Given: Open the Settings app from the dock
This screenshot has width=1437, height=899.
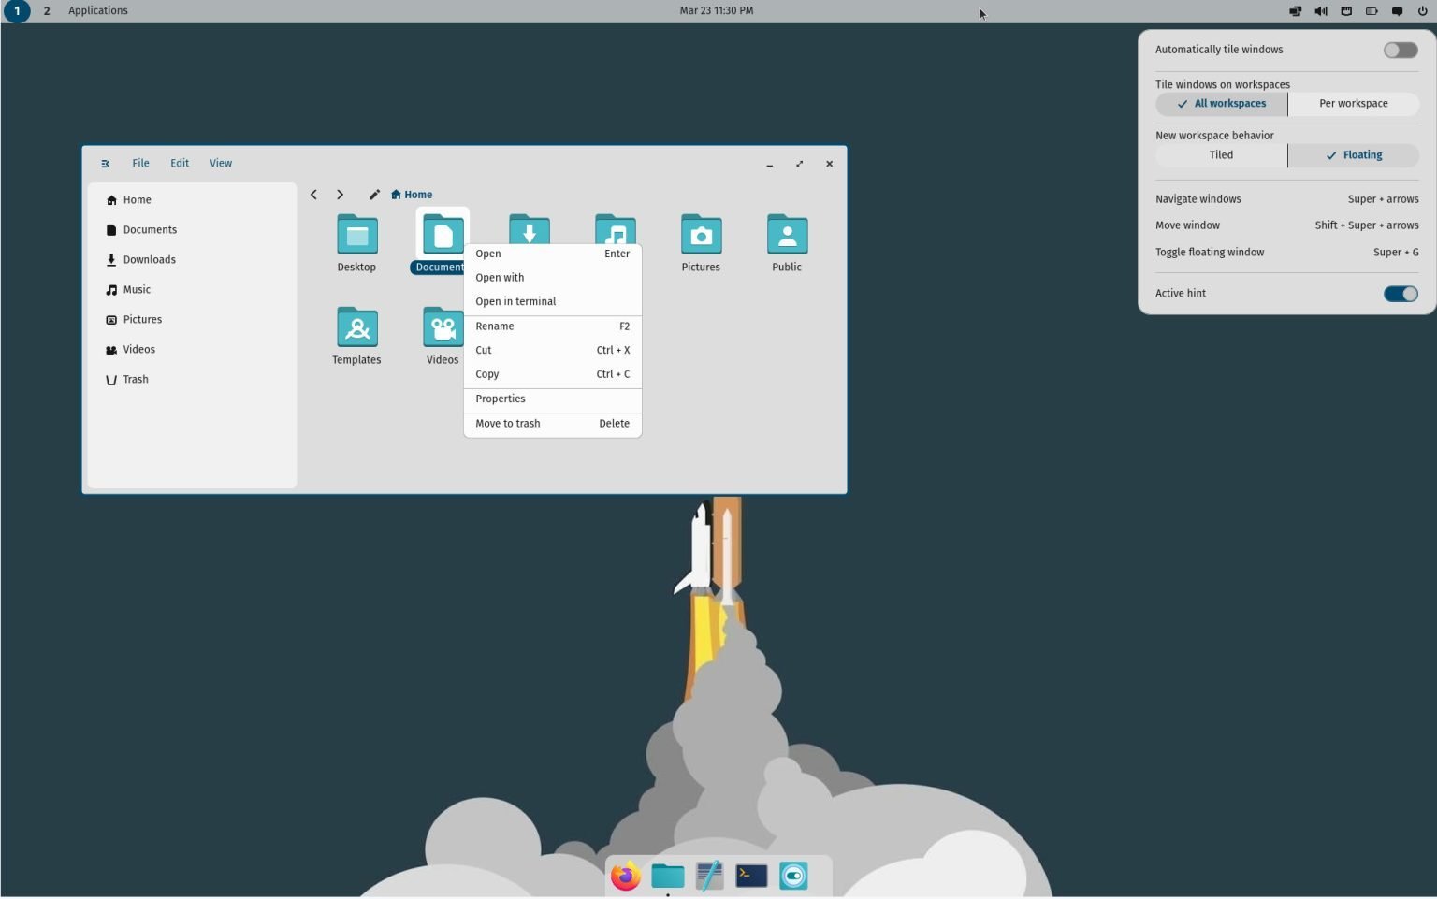Looking at the screenshot, I should click(792, 876).
